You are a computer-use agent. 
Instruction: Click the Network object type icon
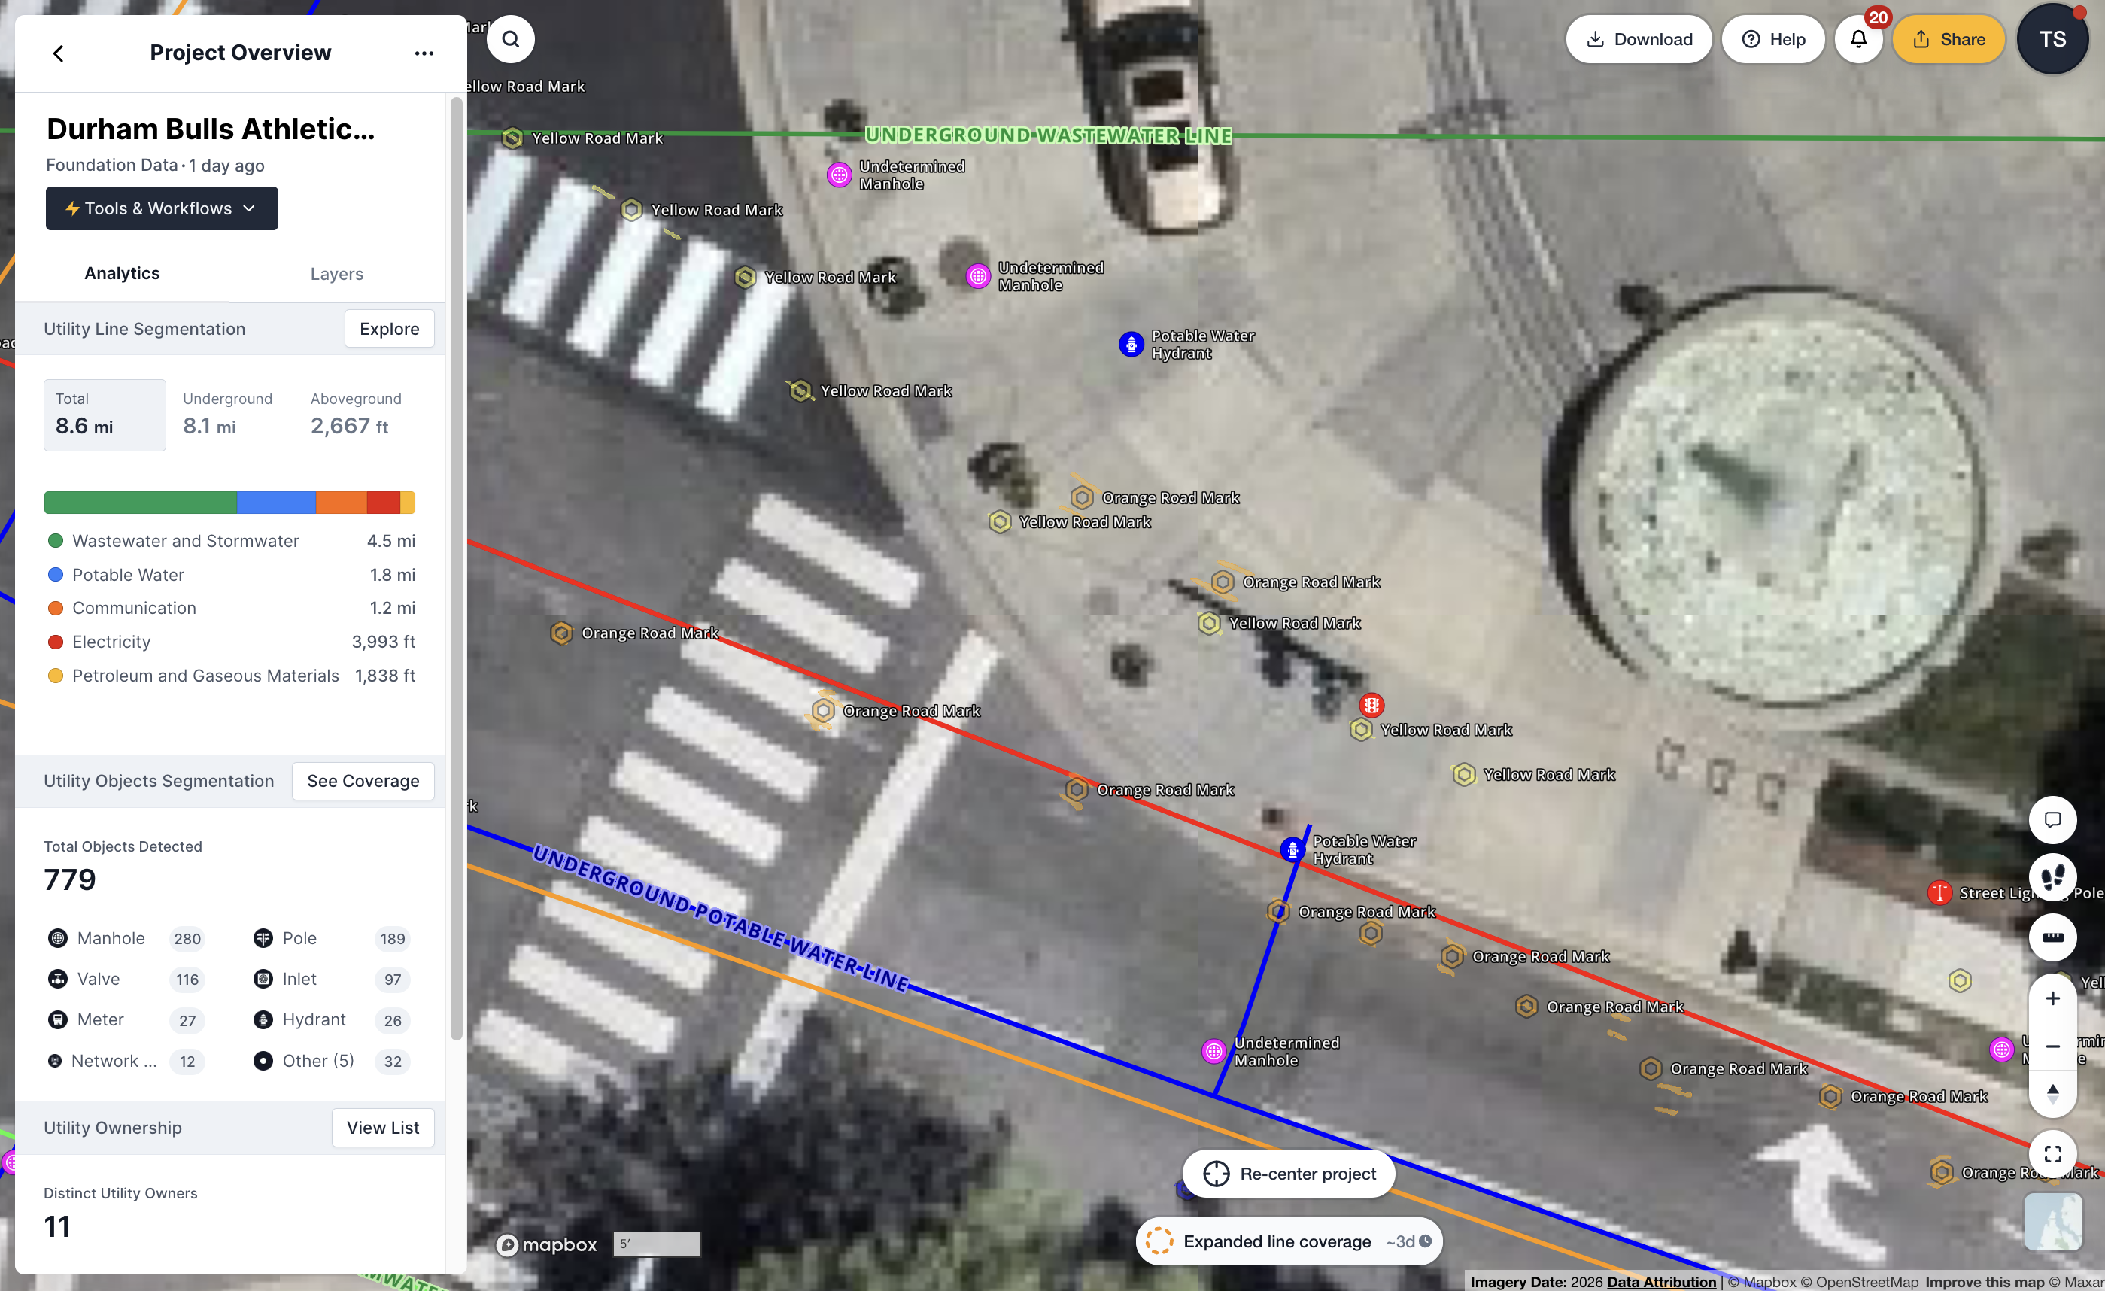pos(55,1060)
